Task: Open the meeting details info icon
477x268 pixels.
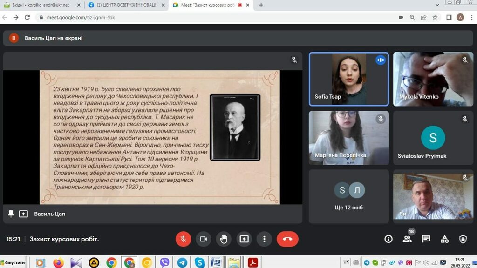Action: coord(388,239)
